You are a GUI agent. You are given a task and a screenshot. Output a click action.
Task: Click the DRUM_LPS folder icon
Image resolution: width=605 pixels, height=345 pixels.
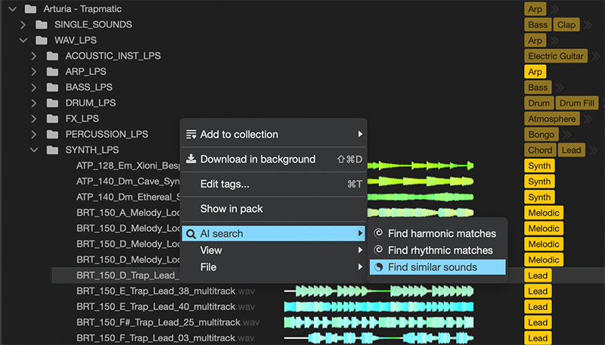(x=51, y=103)
